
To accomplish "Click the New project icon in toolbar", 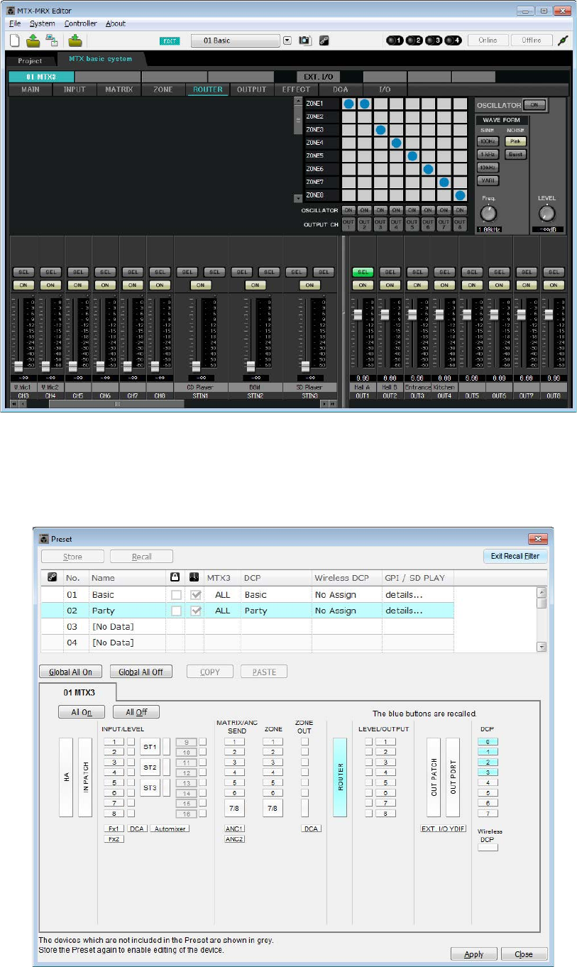I will coord(16,40).
